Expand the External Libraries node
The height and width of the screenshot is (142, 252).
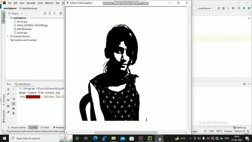(x=8, y=36)
